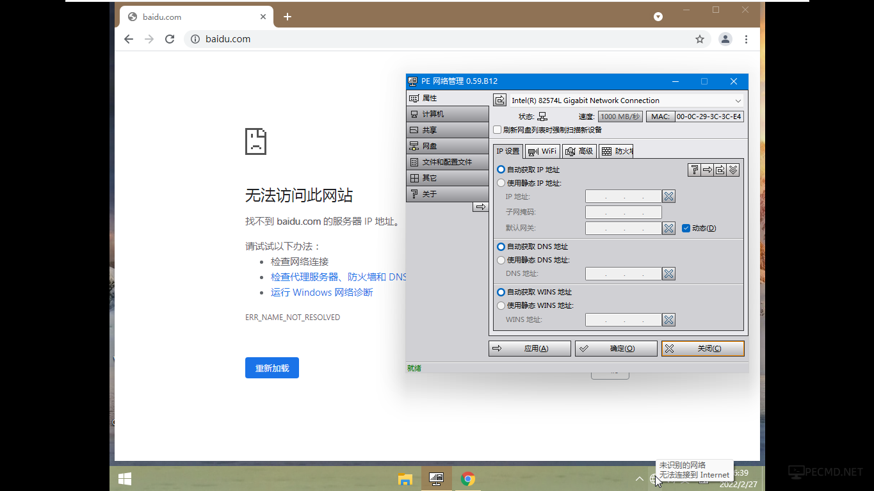Switch to the 防火墙 tab

point(616,151)
